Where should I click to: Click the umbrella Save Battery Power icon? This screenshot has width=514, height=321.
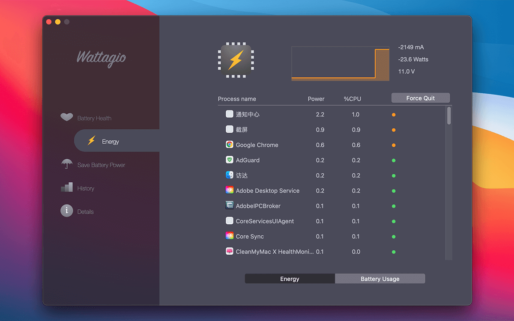(66, 164)
